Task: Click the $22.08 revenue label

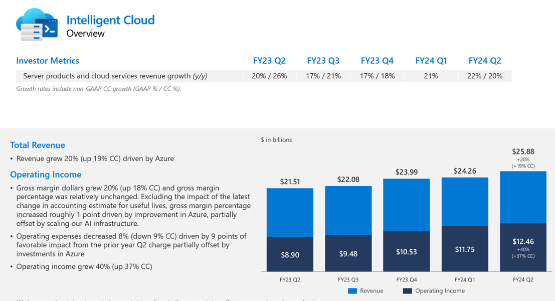Action: [348, 180]
